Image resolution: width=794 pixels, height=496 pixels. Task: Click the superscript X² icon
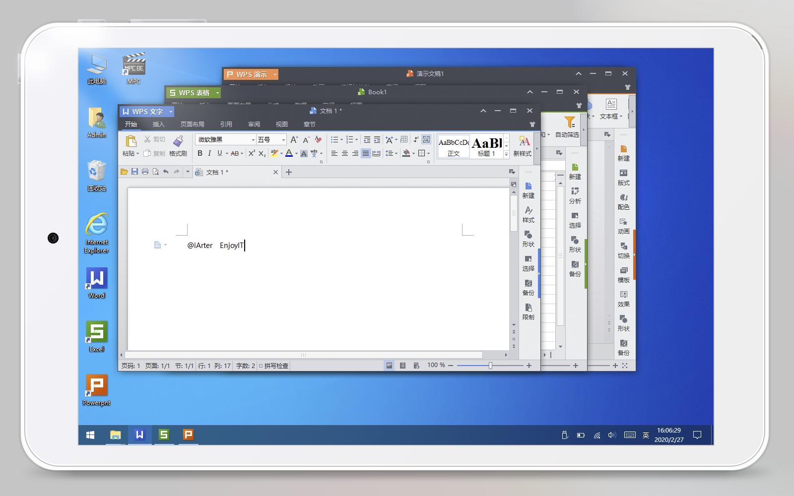252,153
